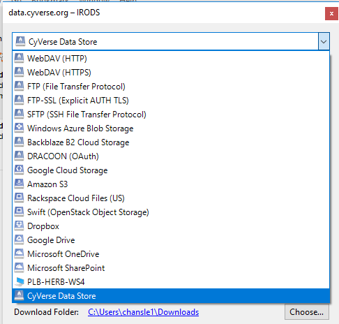Click the PLB-HERB-WS4 computer icon
The image size is (339, 324).
click(19, 281)
